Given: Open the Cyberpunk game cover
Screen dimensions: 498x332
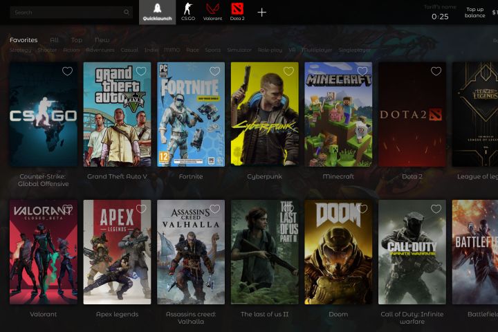Looking at the screenshot, I should [264, 114].
